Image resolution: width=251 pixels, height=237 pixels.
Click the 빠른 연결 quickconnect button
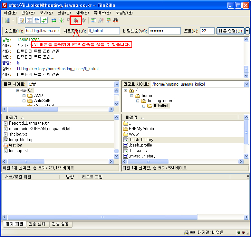tap(230, 31)
